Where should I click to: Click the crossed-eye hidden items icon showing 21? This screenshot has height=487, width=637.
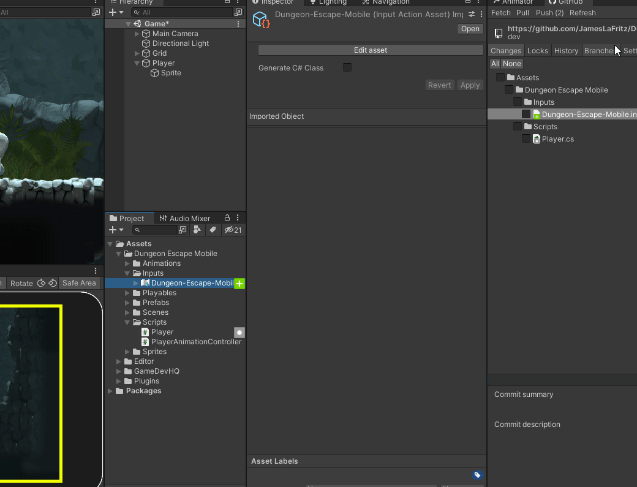(x=232, y=230)
